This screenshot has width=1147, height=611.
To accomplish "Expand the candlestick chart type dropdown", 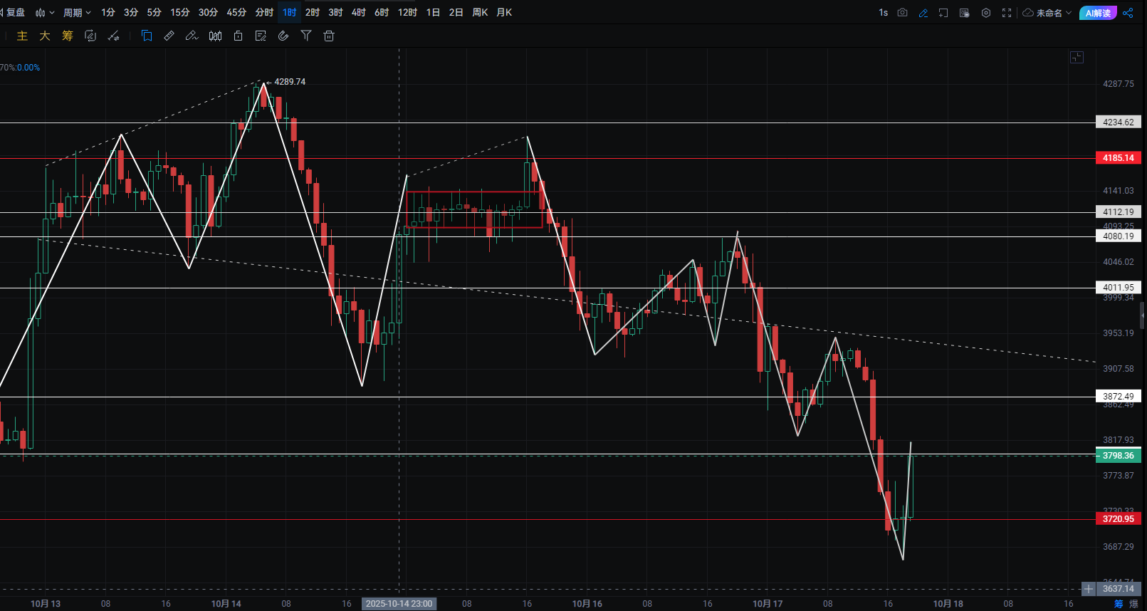I will click(x=45, y=13).
